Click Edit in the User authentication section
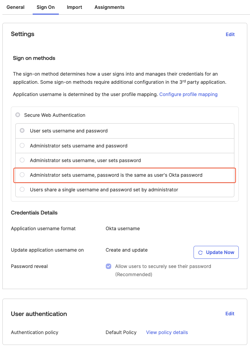250x348 pixels. coord(230,314)
